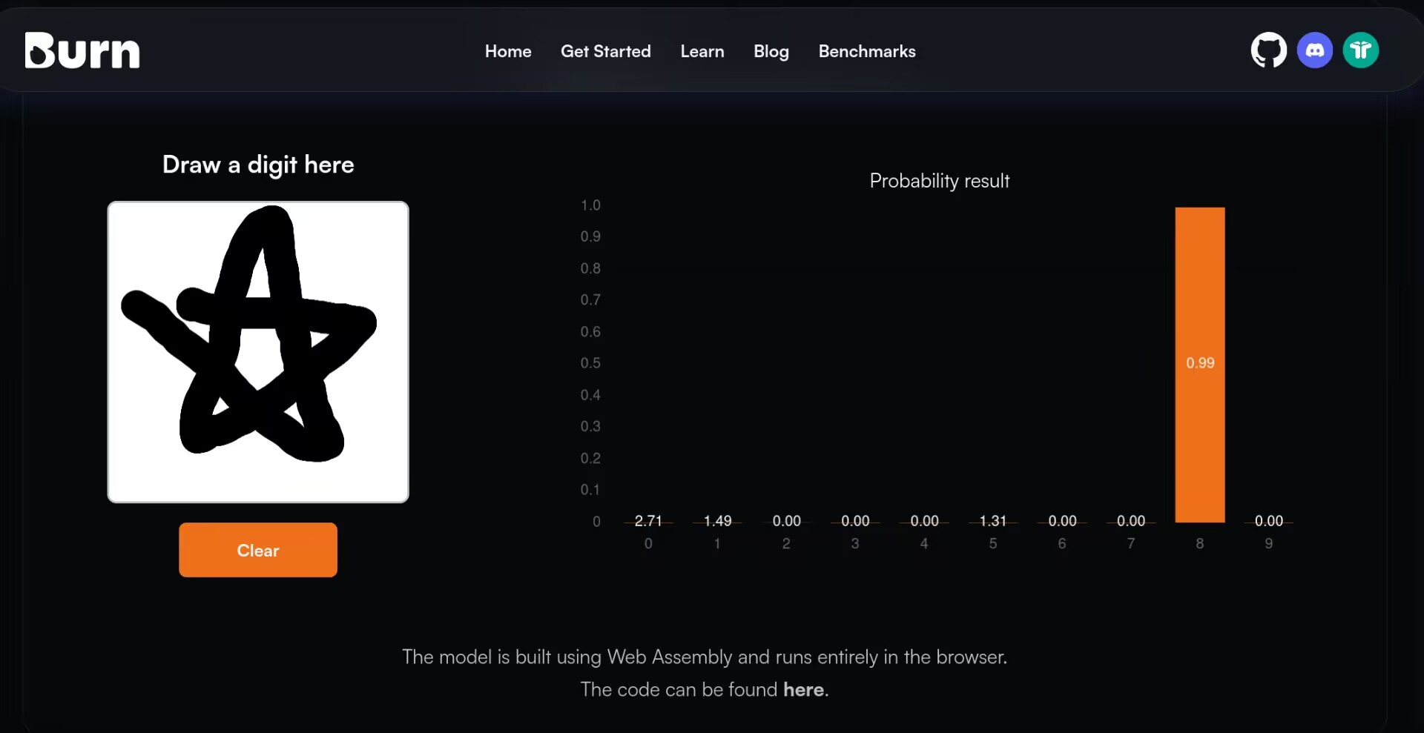
Task: Open the GitHub repository icon
Action: (x=1268, y=50)
